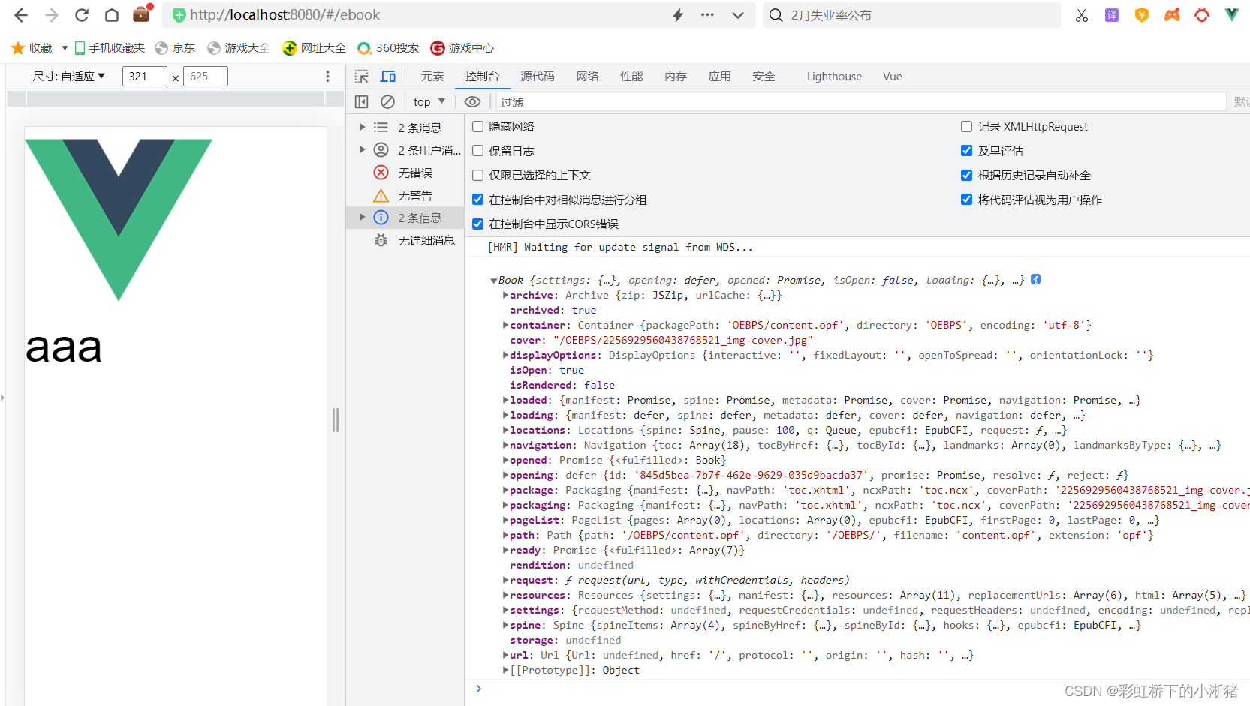Open the scissors screenshot tool
The image size is (1250, 706).
1082,15
